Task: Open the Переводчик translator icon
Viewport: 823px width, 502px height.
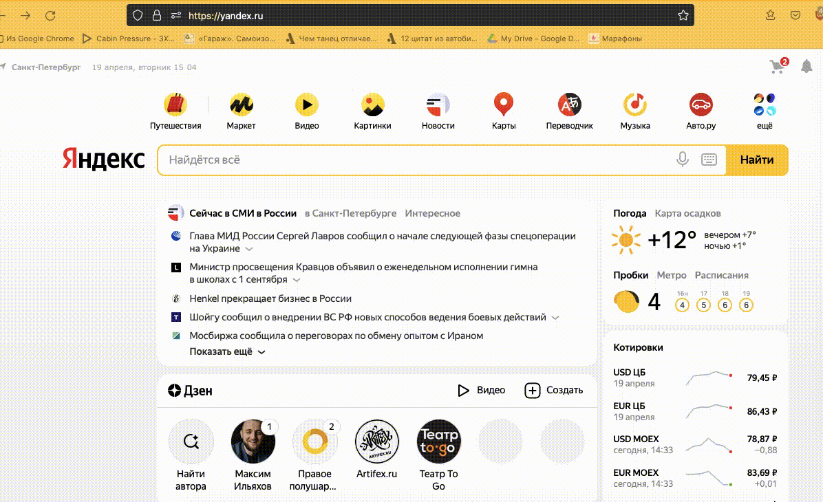Action: 569,106
